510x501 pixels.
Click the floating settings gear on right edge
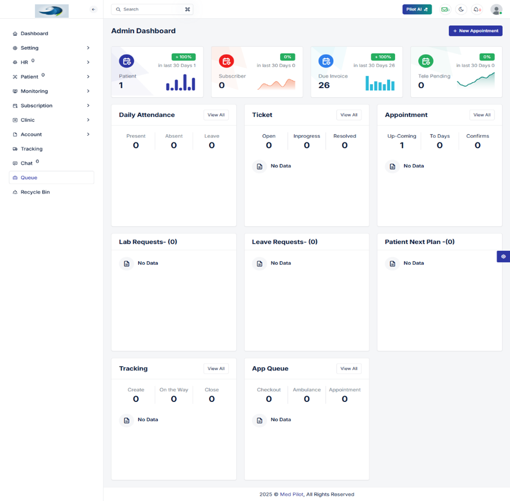[x=503, y=257]
